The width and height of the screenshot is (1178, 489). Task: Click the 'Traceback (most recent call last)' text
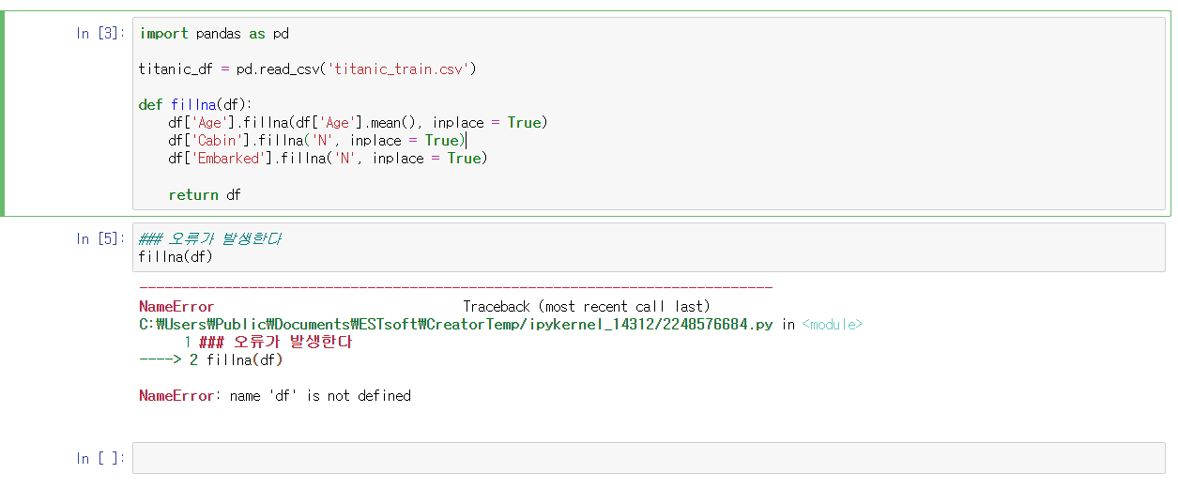click(586, 307)
